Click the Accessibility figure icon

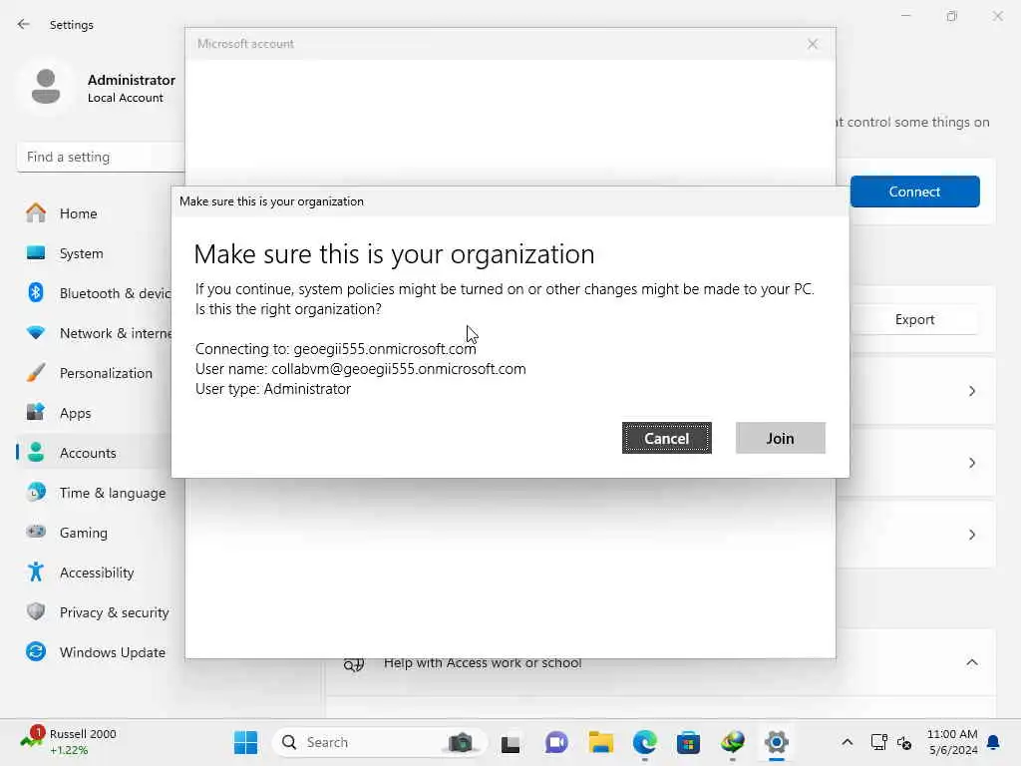click(x=36, y=572)
